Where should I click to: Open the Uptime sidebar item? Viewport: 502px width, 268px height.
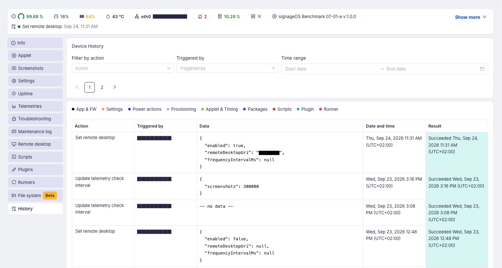tap(35, 94)
